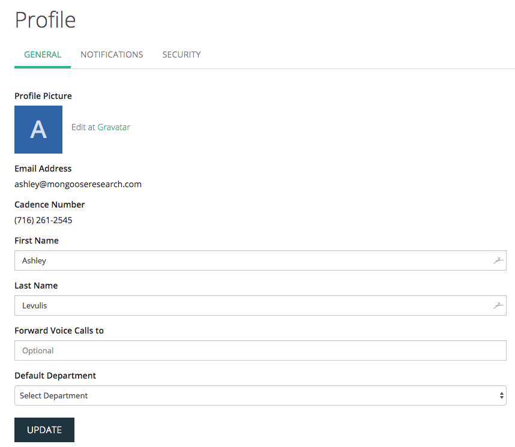Screen dimensions: 515x447
Task: Click the Cadence Number (716) 261-2545
Action: click(43, 220)
